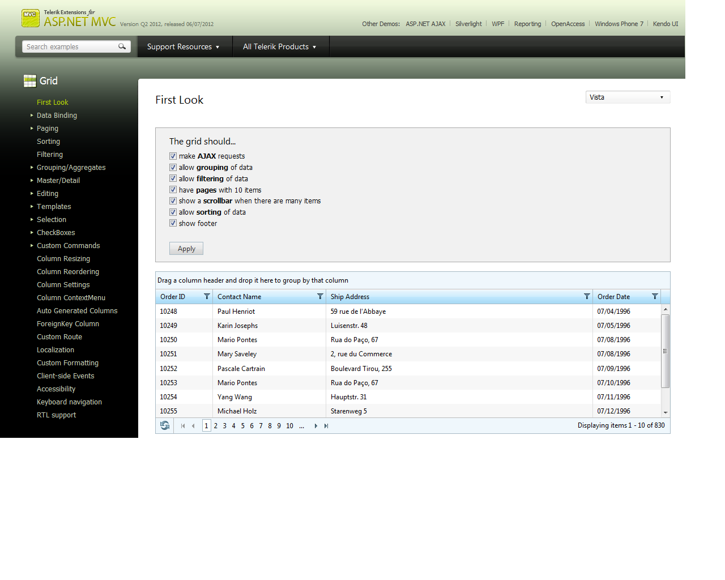Sort by the Ship Address column header
This screenshot has height=580, width=725.
click(x=350, y=297)
